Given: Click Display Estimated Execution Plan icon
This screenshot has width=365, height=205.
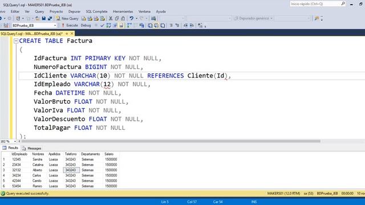Looking at the screenshot, I should point(108,25).
